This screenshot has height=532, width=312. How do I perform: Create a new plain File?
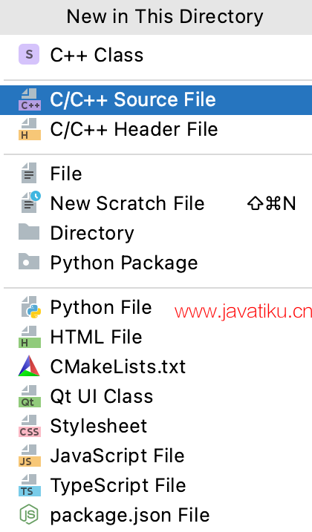(x=156, y=174)
